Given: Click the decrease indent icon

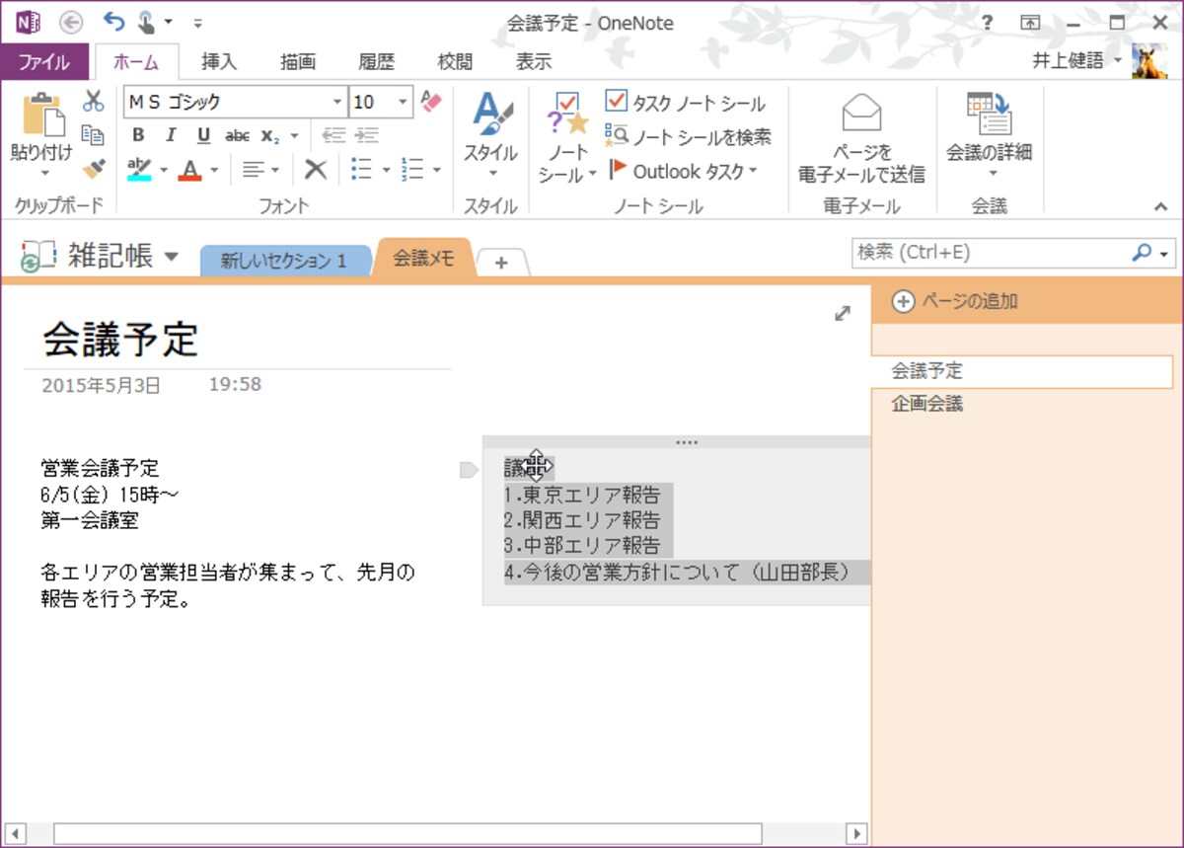Looking at the screenshot, I should tap(334, 135).
